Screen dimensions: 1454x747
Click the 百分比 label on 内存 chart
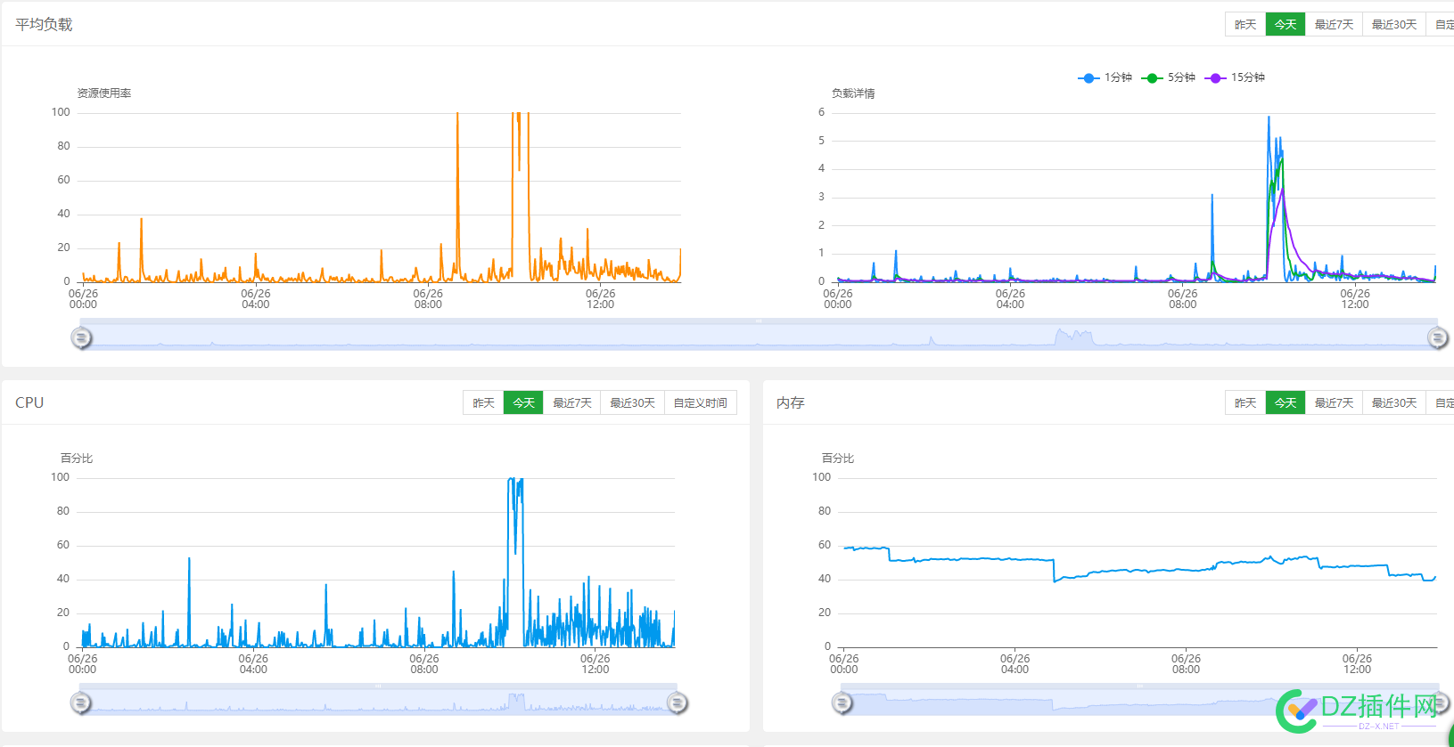tap(838, 459)
